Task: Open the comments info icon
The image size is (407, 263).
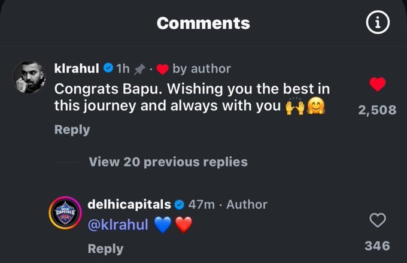Action: [x=378, y=22]
